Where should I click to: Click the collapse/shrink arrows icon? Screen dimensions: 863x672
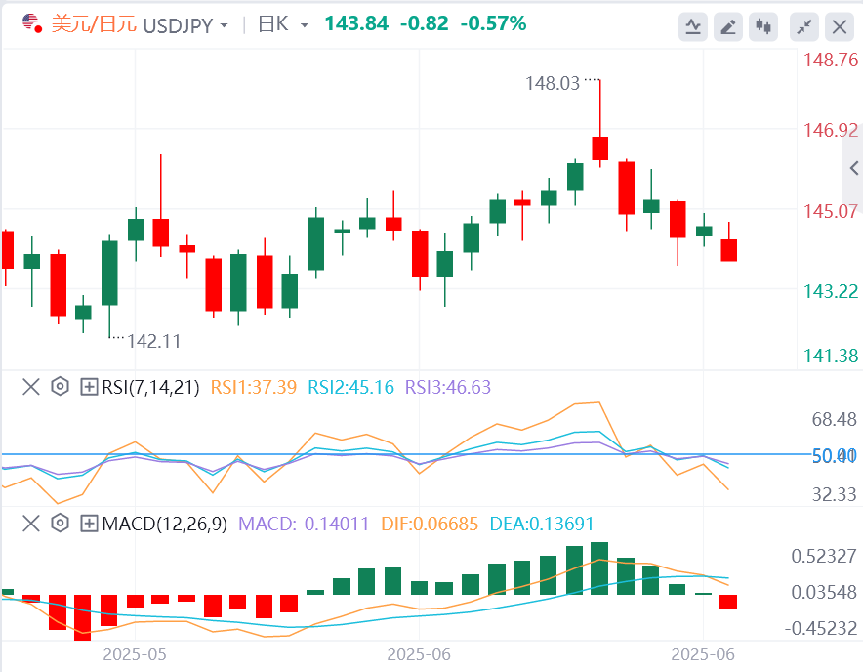805,26
